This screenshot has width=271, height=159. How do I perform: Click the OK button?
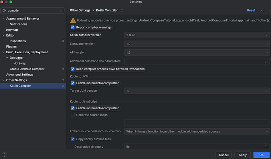pos(261,155)
